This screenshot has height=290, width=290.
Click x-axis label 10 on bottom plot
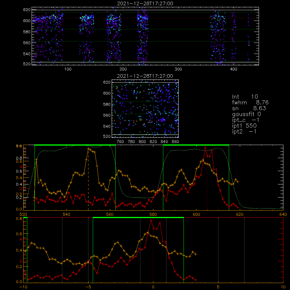coord(283,287)
